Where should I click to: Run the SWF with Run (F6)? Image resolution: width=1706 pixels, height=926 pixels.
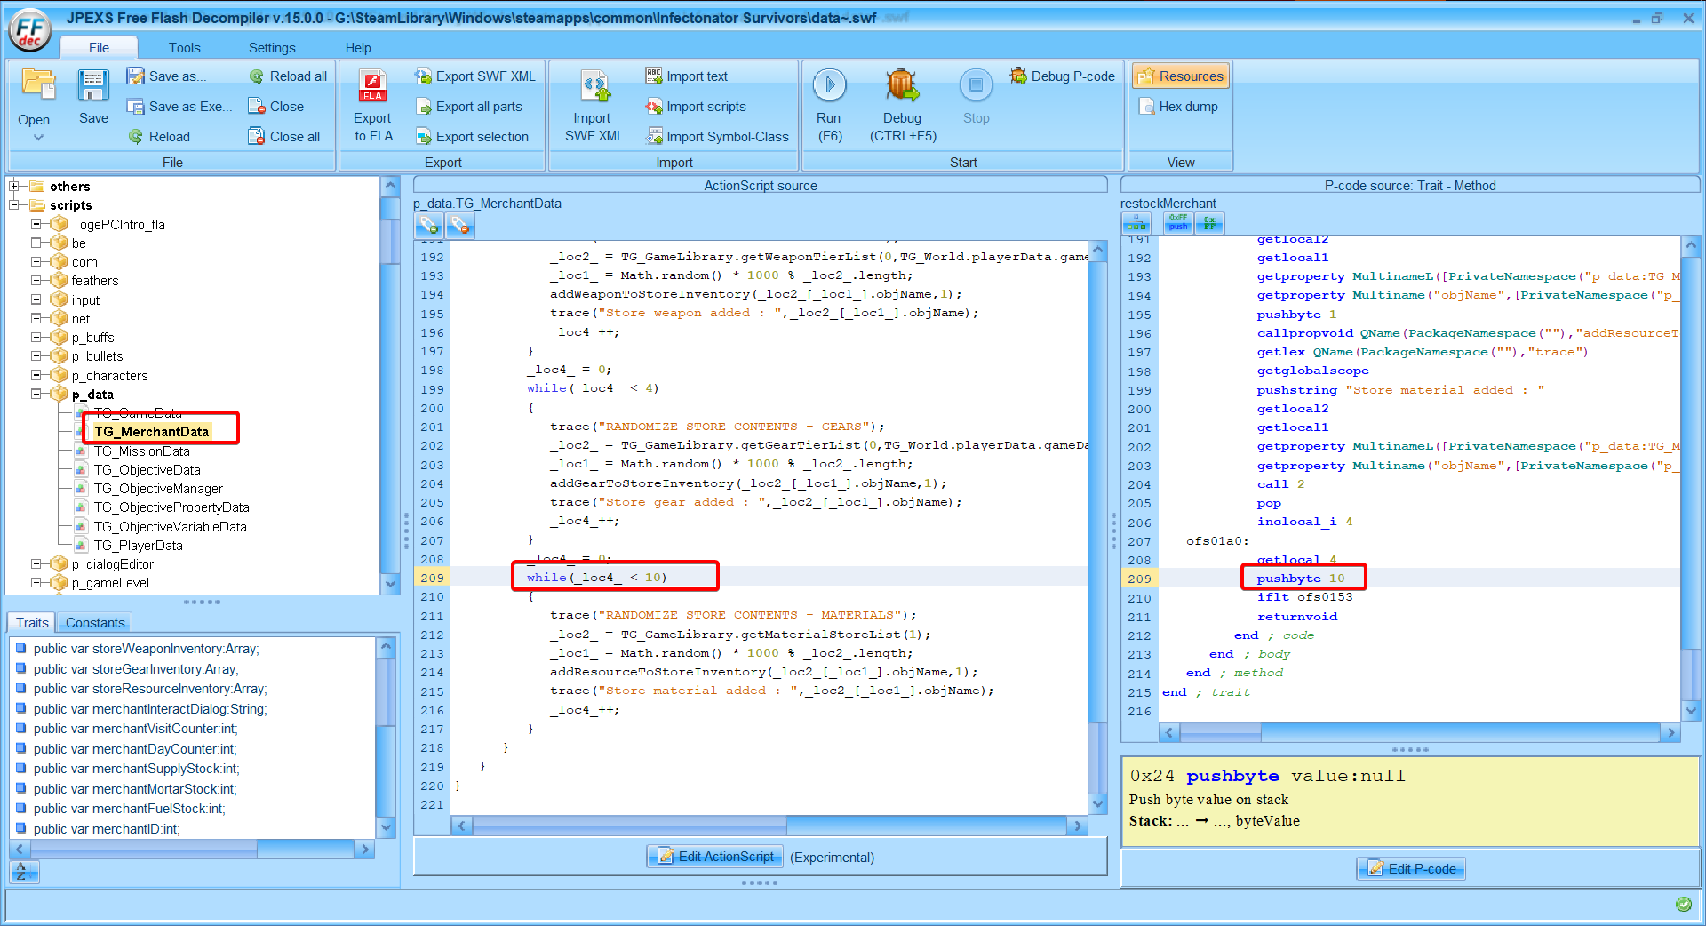coord(830,106)
